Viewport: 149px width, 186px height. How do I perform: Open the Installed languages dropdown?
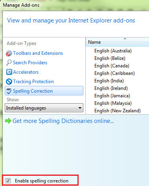click(x=44, y=108)
